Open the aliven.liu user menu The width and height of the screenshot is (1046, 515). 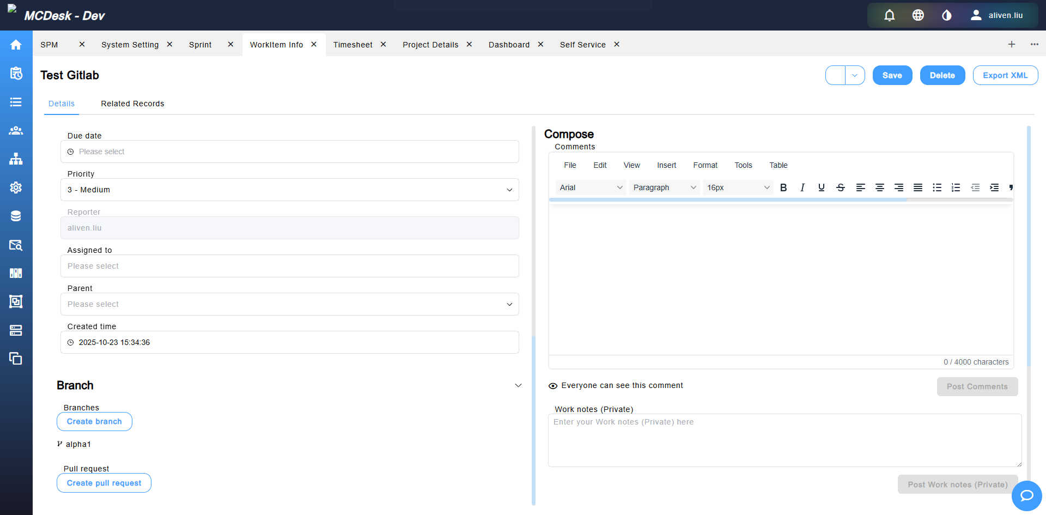coord(997,15)
